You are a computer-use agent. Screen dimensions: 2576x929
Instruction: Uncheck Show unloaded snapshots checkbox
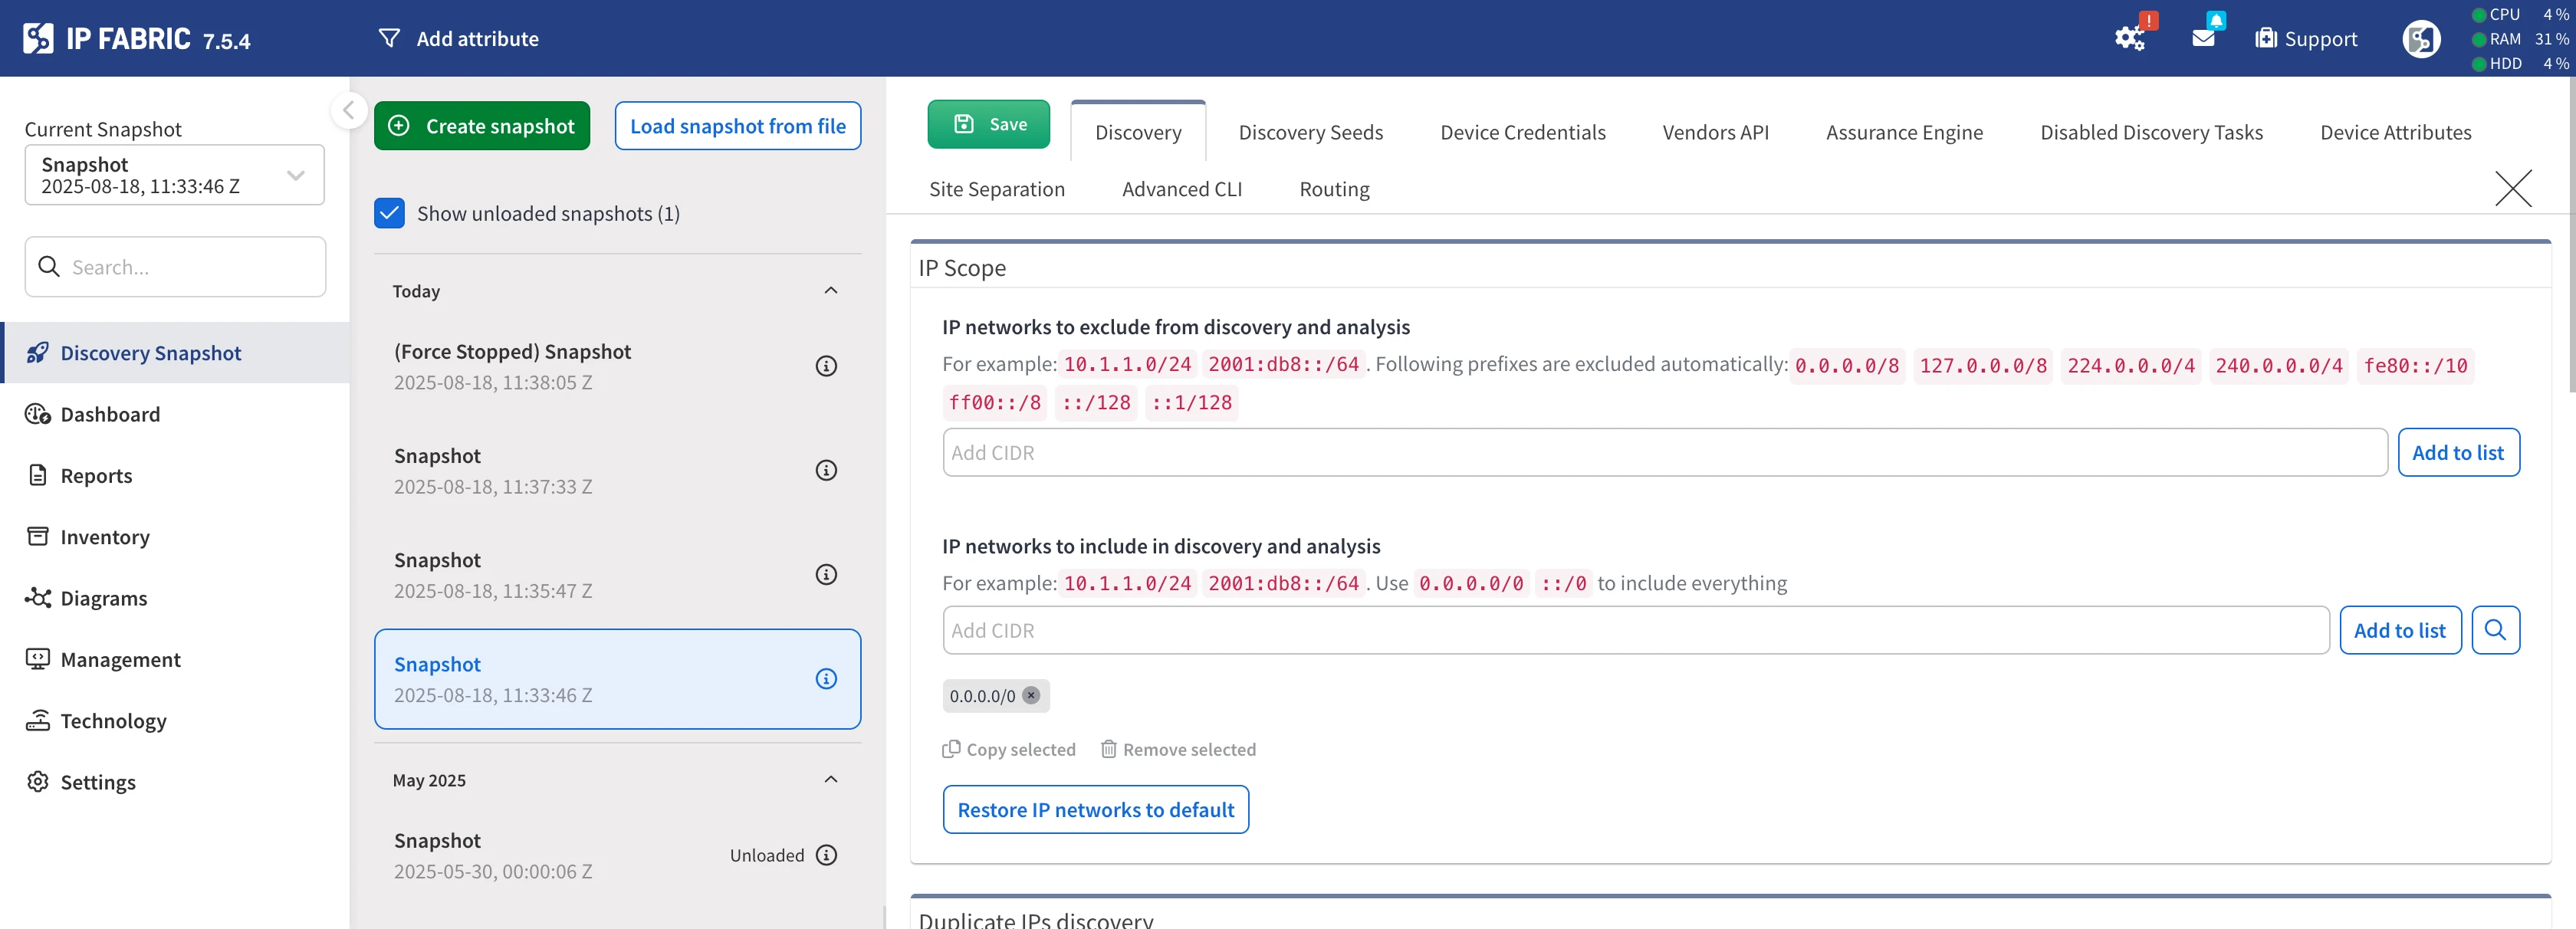coord(389,213)
